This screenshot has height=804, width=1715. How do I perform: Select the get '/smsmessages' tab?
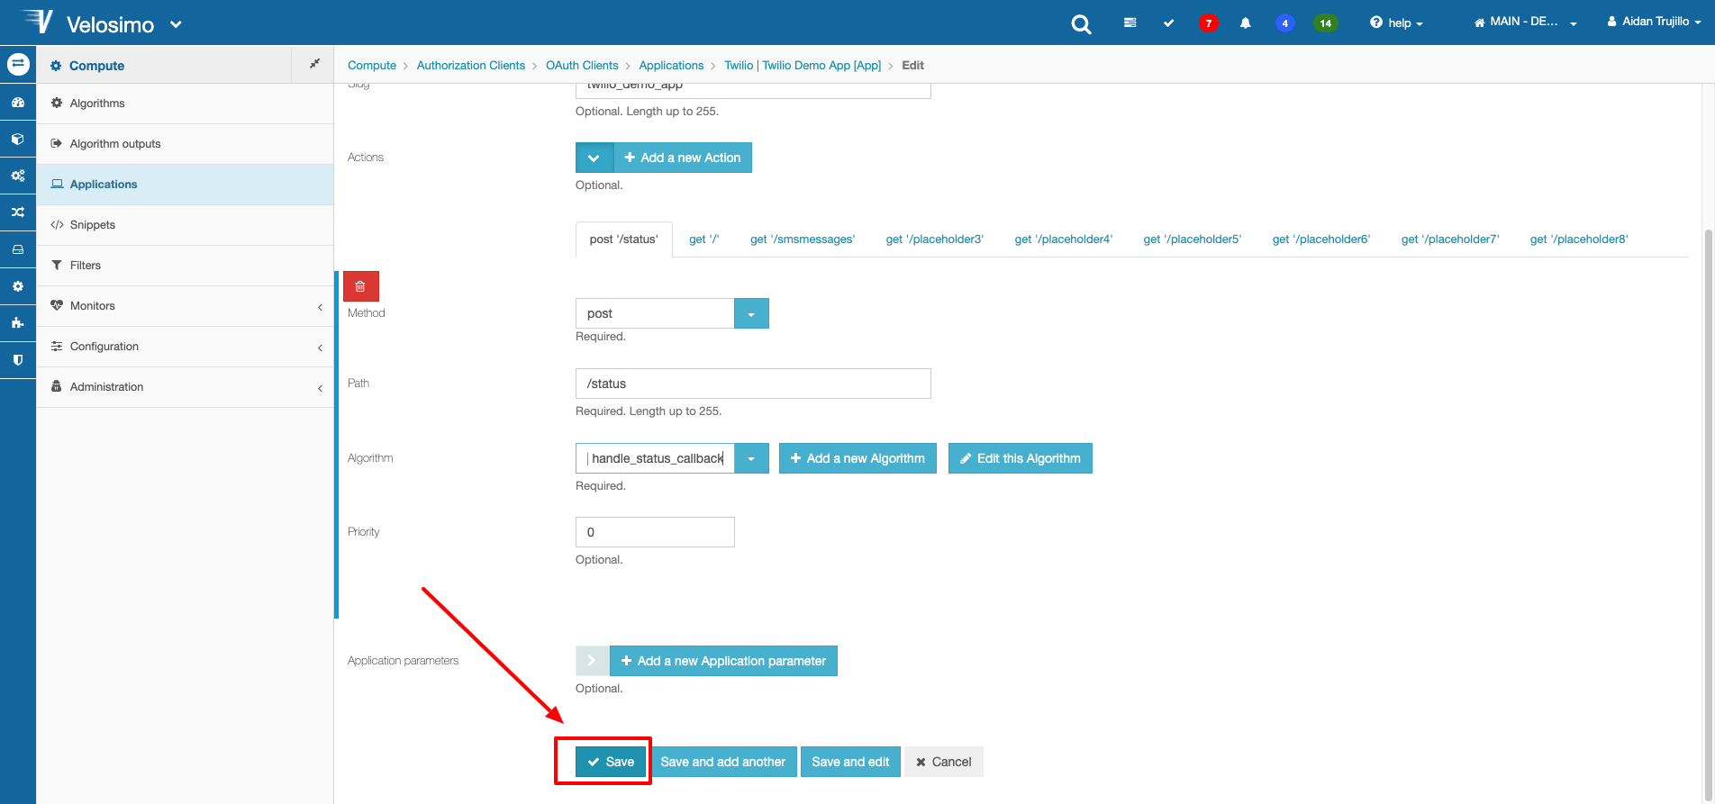pyautogui.click(x=803, y=239)
